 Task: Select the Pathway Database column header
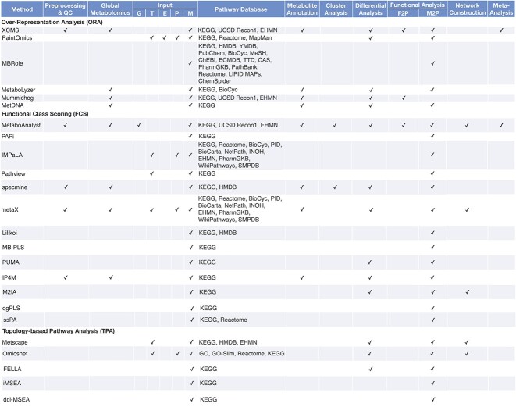241,9
